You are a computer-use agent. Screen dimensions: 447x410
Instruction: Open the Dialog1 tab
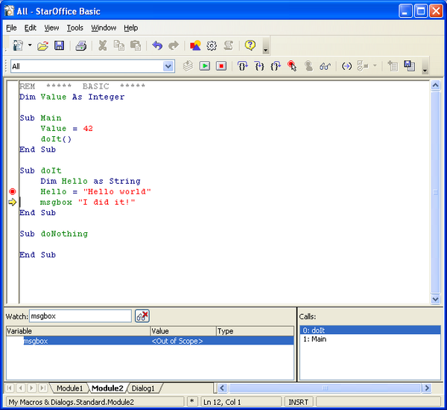[143, 388]
